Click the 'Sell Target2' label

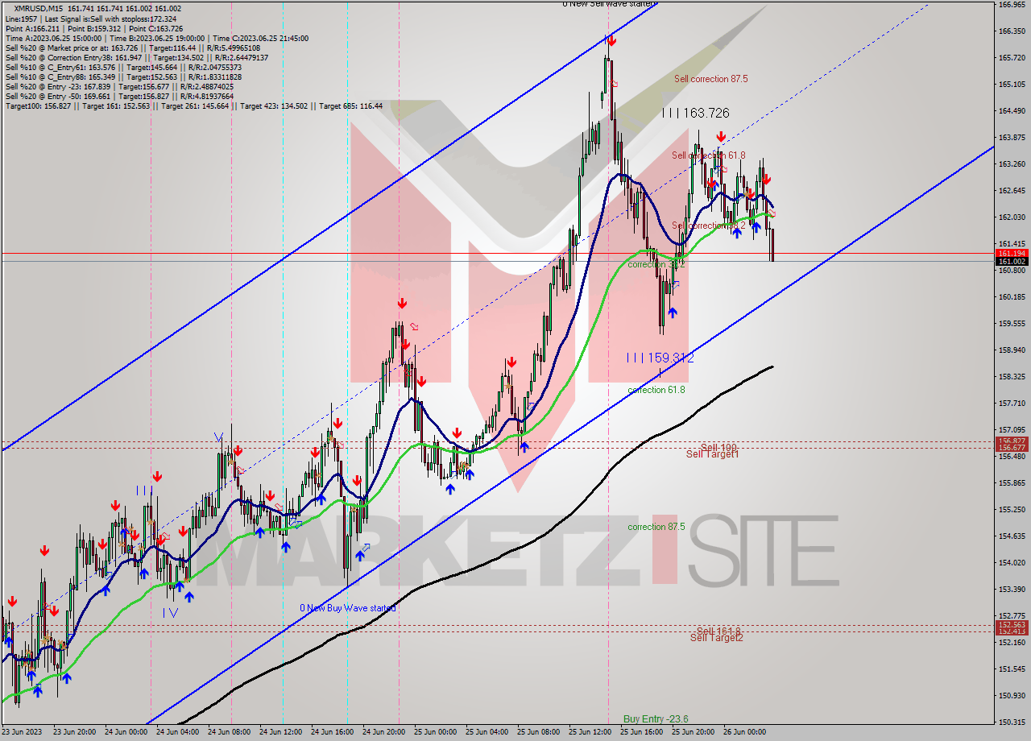pos(716,638)
